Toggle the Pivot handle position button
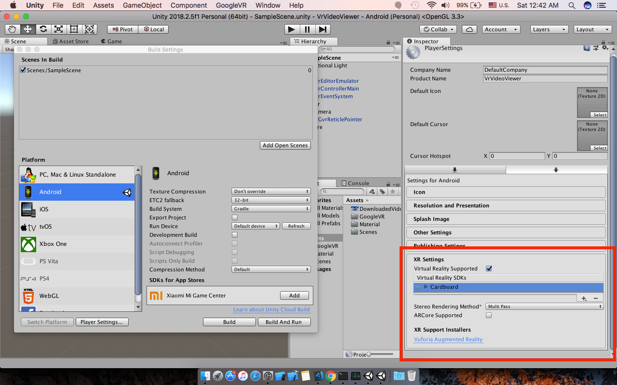The width and height of the screenshot is (617, 385). pyautogui.click(x=122, y=29)
